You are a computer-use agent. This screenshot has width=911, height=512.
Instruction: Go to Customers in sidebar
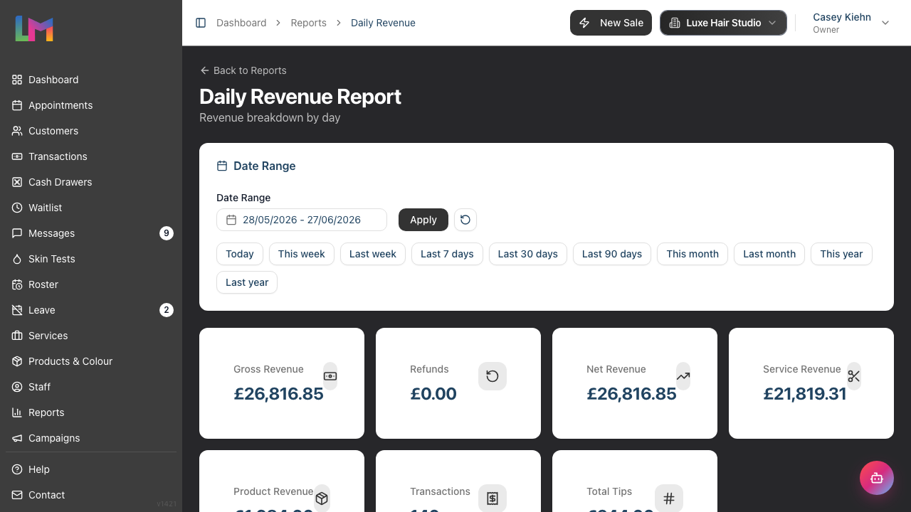click(x=91, y=131)
